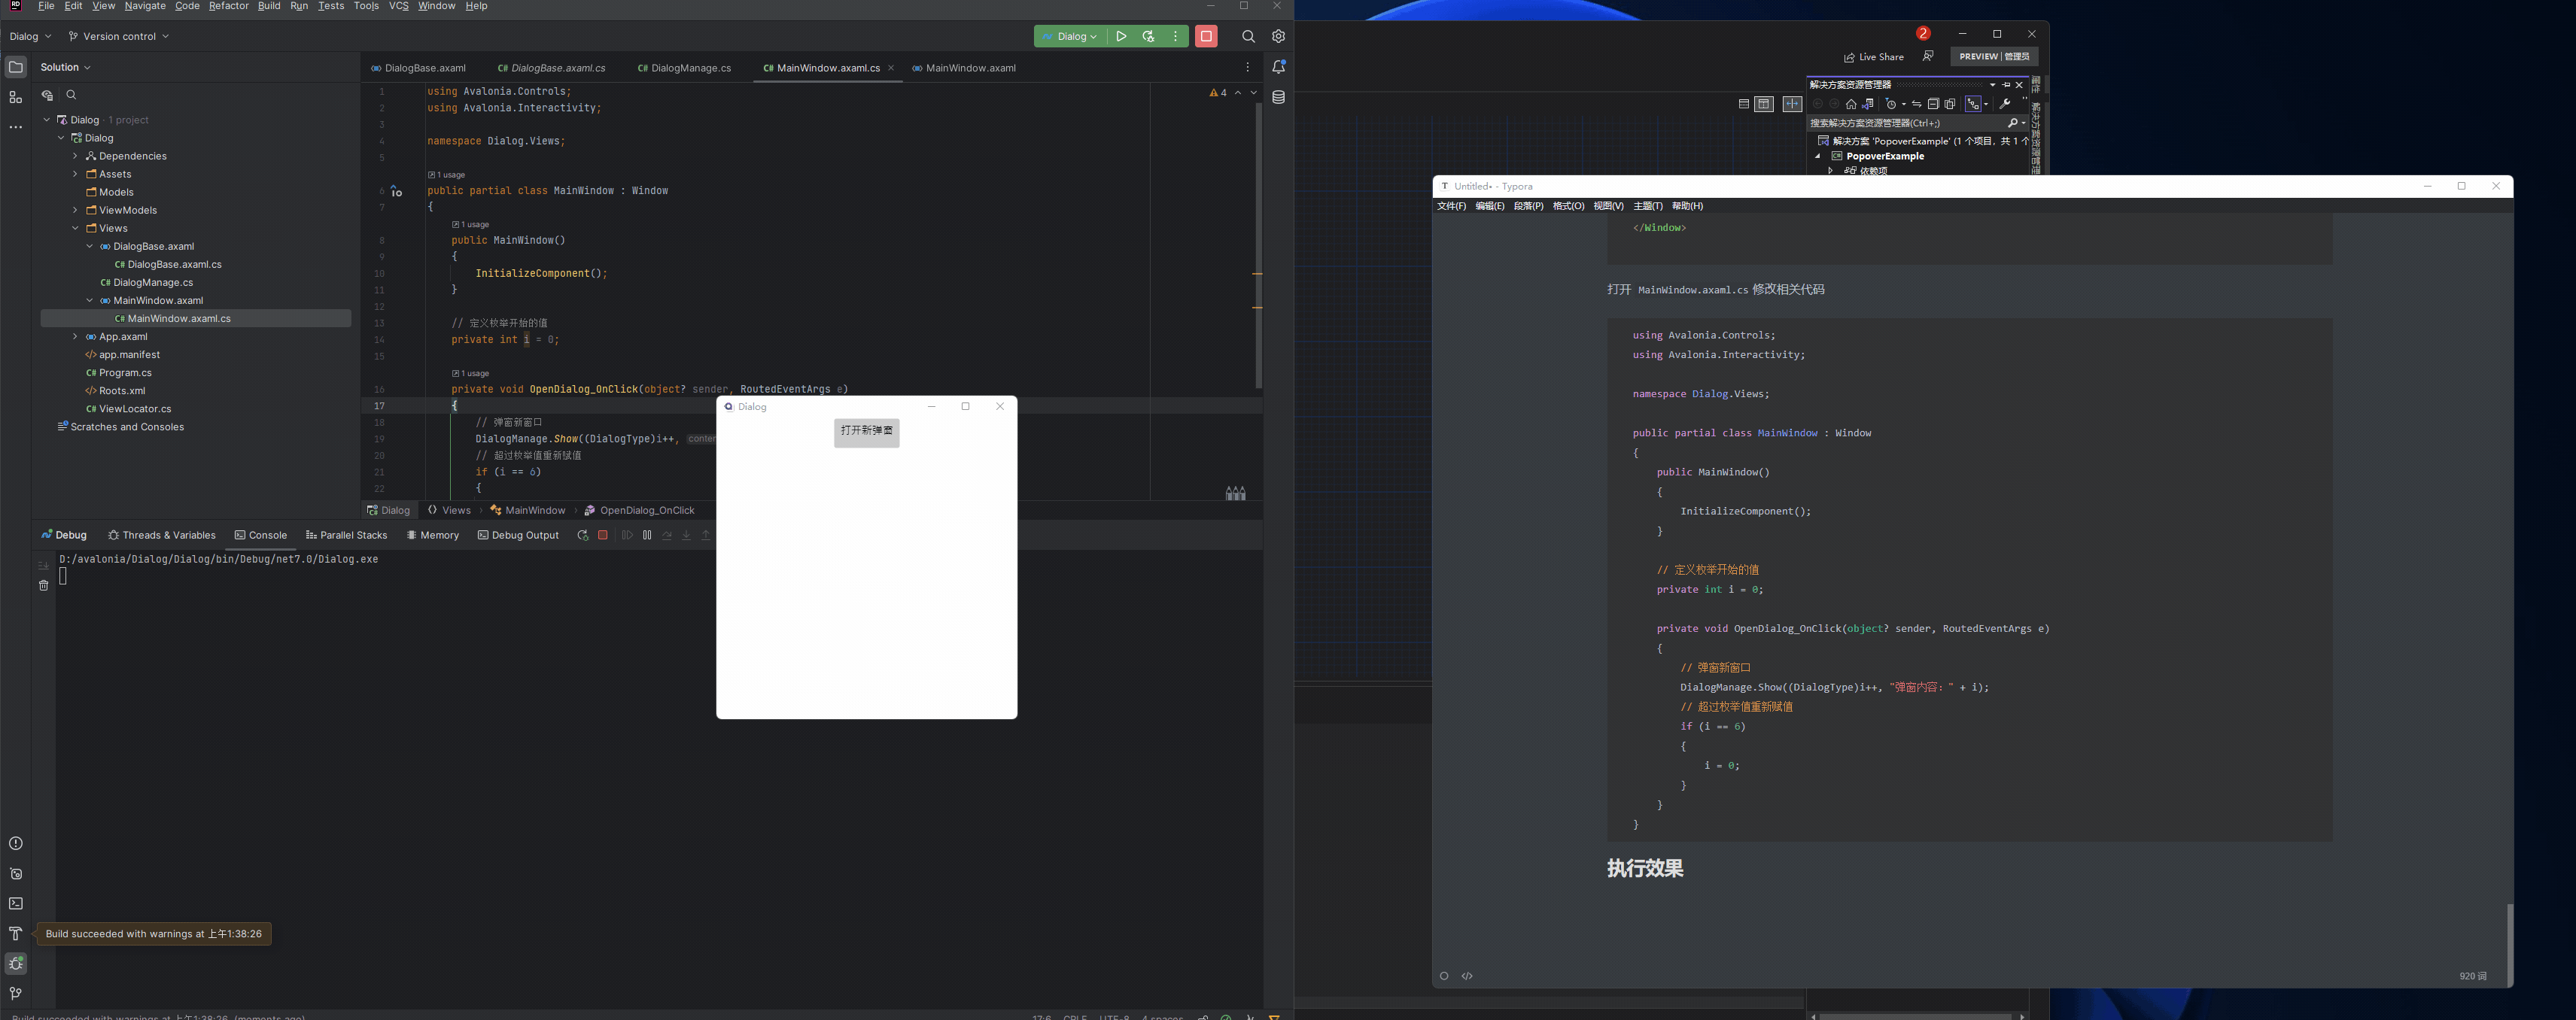
Task: Open Rider IDE settings gear
Action: [1278, 36]
